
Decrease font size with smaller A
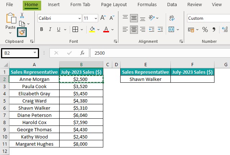click(112, 18)
